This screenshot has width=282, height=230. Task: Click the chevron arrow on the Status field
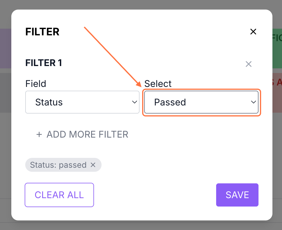(134, 102)
